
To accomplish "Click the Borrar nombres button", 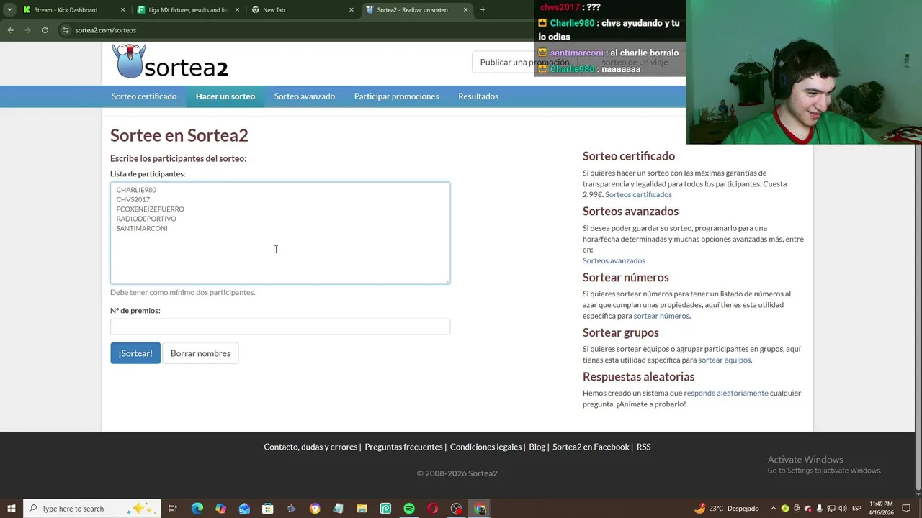I will 200,353.
